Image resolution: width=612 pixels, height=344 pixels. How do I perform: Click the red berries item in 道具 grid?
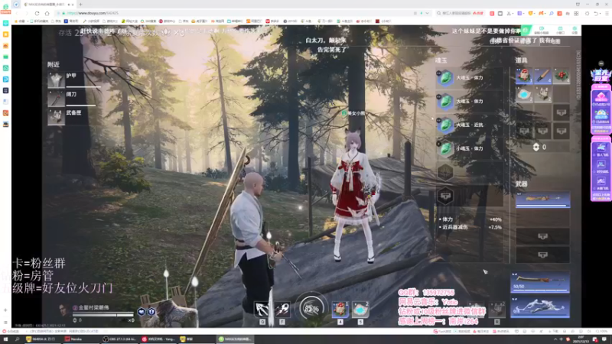click(562, 76)
